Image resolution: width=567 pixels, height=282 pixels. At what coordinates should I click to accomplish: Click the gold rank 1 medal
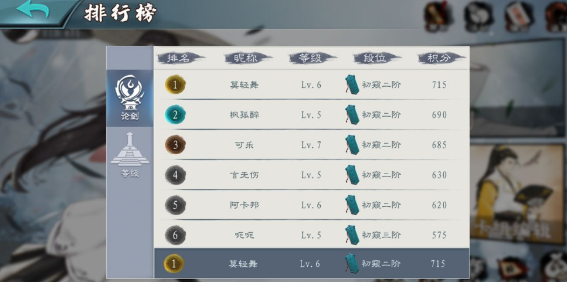(x=175, y=84)
